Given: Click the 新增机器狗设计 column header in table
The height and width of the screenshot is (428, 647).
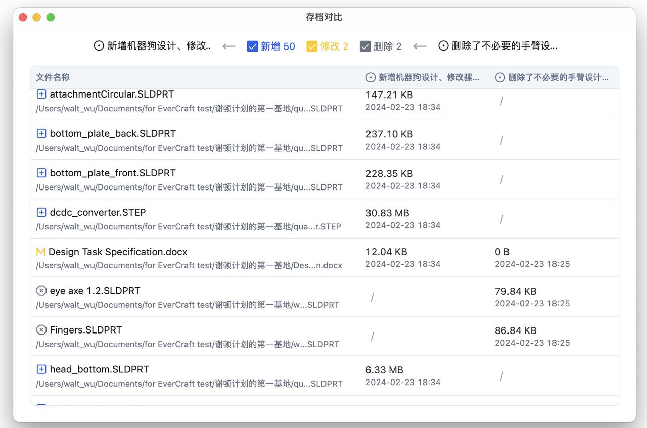Looking at the screenshot, I should (x=423, y=77).
